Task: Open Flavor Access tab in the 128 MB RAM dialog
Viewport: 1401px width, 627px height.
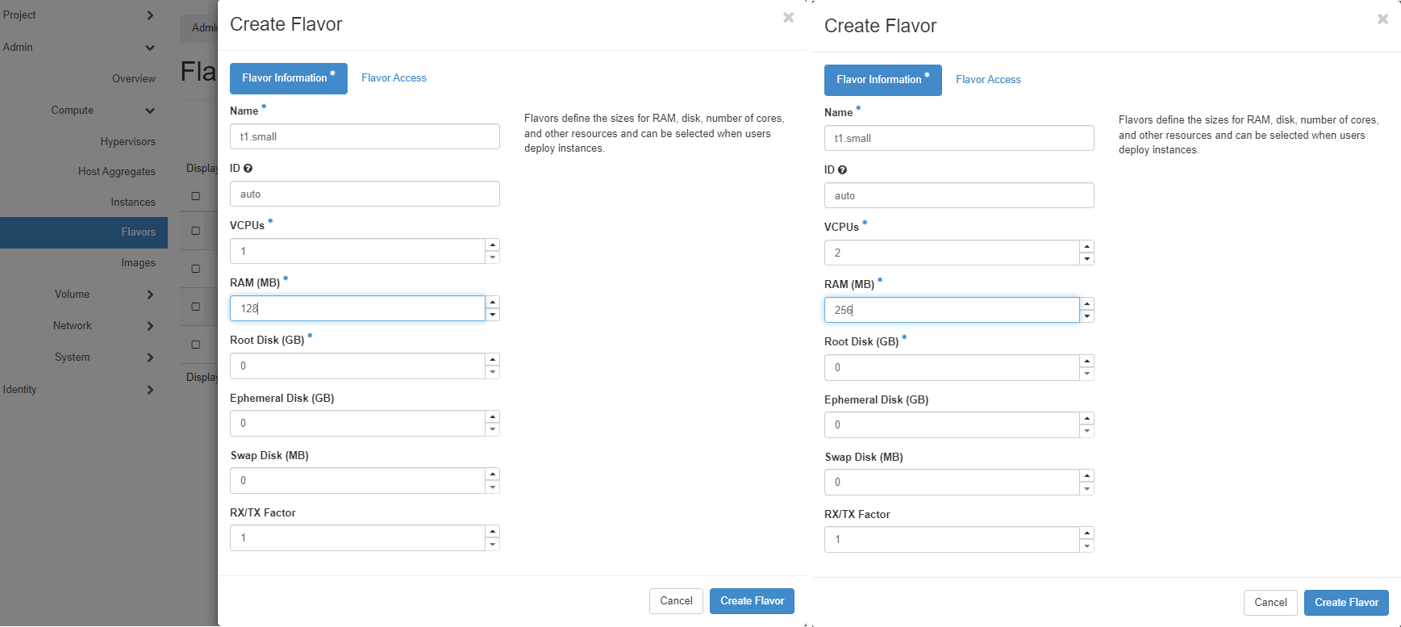Action: click(x=394, y=78)
